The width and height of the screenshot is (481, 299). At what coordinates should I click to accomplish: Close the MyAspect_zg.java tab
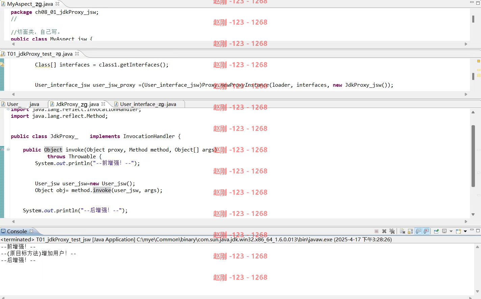click(x=57, y=4)
